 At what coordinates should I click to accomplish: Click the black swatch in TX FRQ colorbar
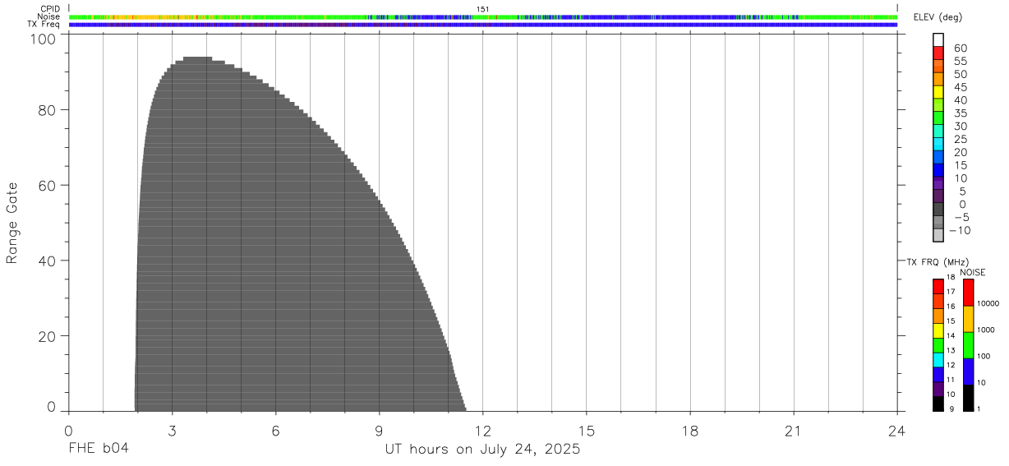[x=938, y=404]
